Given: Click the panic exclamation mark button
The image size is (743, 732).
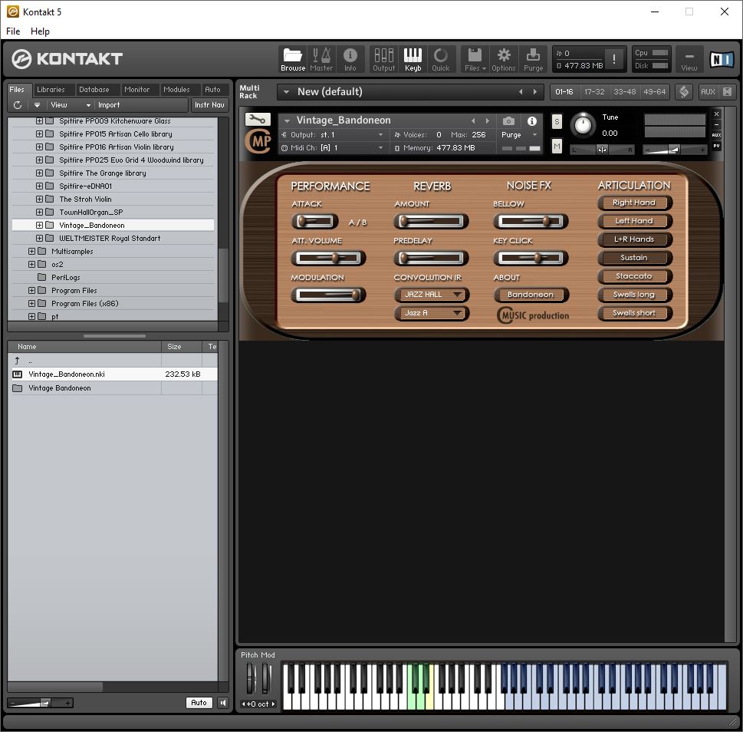Looking at the screenshot, I should pyautogui.click(x=614, y=59).
